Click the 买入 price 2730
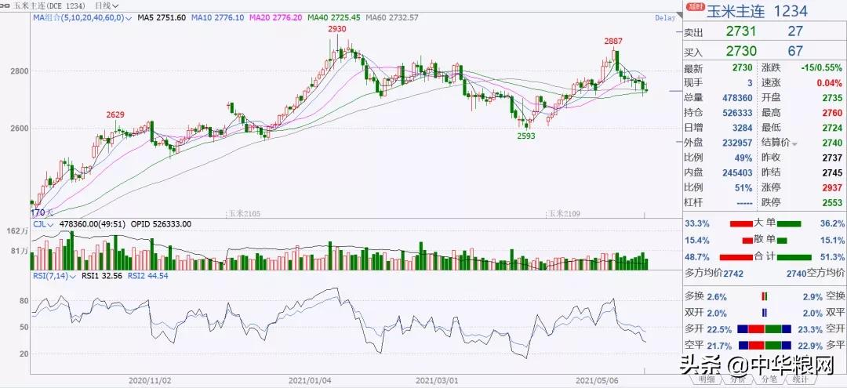847x388 pixels. [x=740, y=51]
